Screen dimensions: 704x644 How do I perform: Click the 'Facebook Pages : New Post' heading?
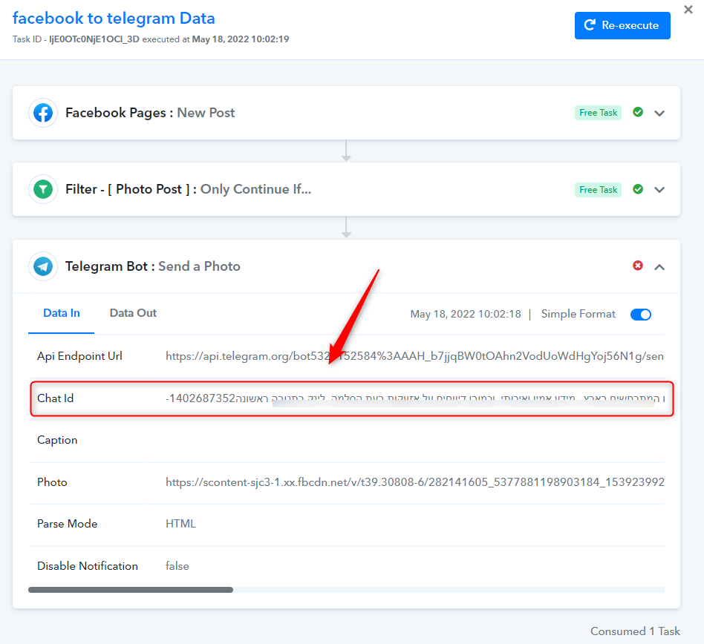(150, 113)
